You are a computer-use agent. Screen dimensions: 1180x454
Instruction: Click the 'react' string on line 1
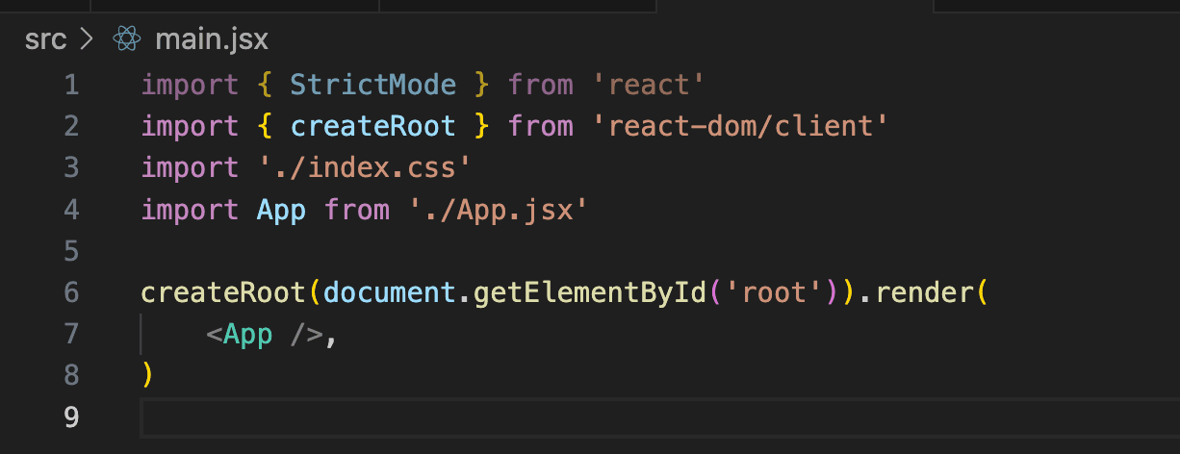(649, 85)
